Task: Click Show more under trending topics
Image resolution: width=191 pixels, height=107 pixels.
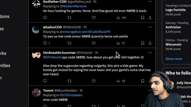Action: coord(174,59)
